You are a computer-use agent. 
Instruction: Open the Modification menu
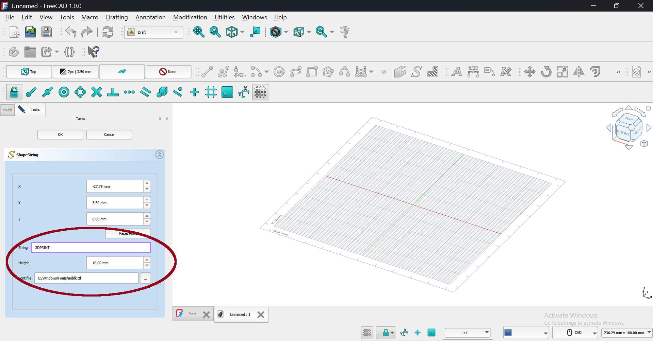point(190,17)
